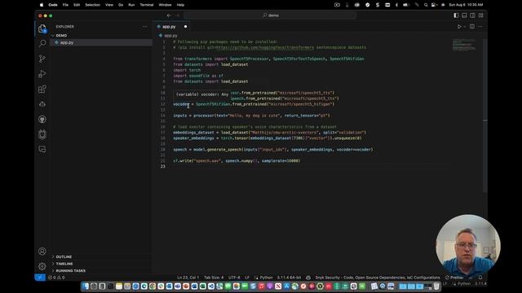
Task: Open the Selection menu
Action: (92, 5)
